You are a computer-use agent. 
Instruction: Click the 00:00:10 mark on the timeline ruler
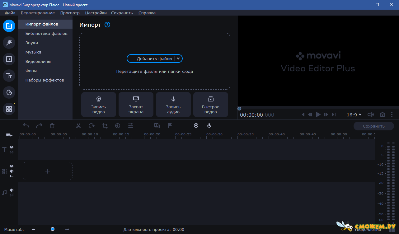pos(90,134)
